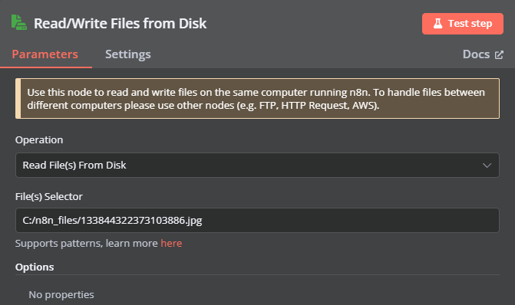Click the yellow left accent bar of notice
Screen dimensions: 515x305
[18, 98]
